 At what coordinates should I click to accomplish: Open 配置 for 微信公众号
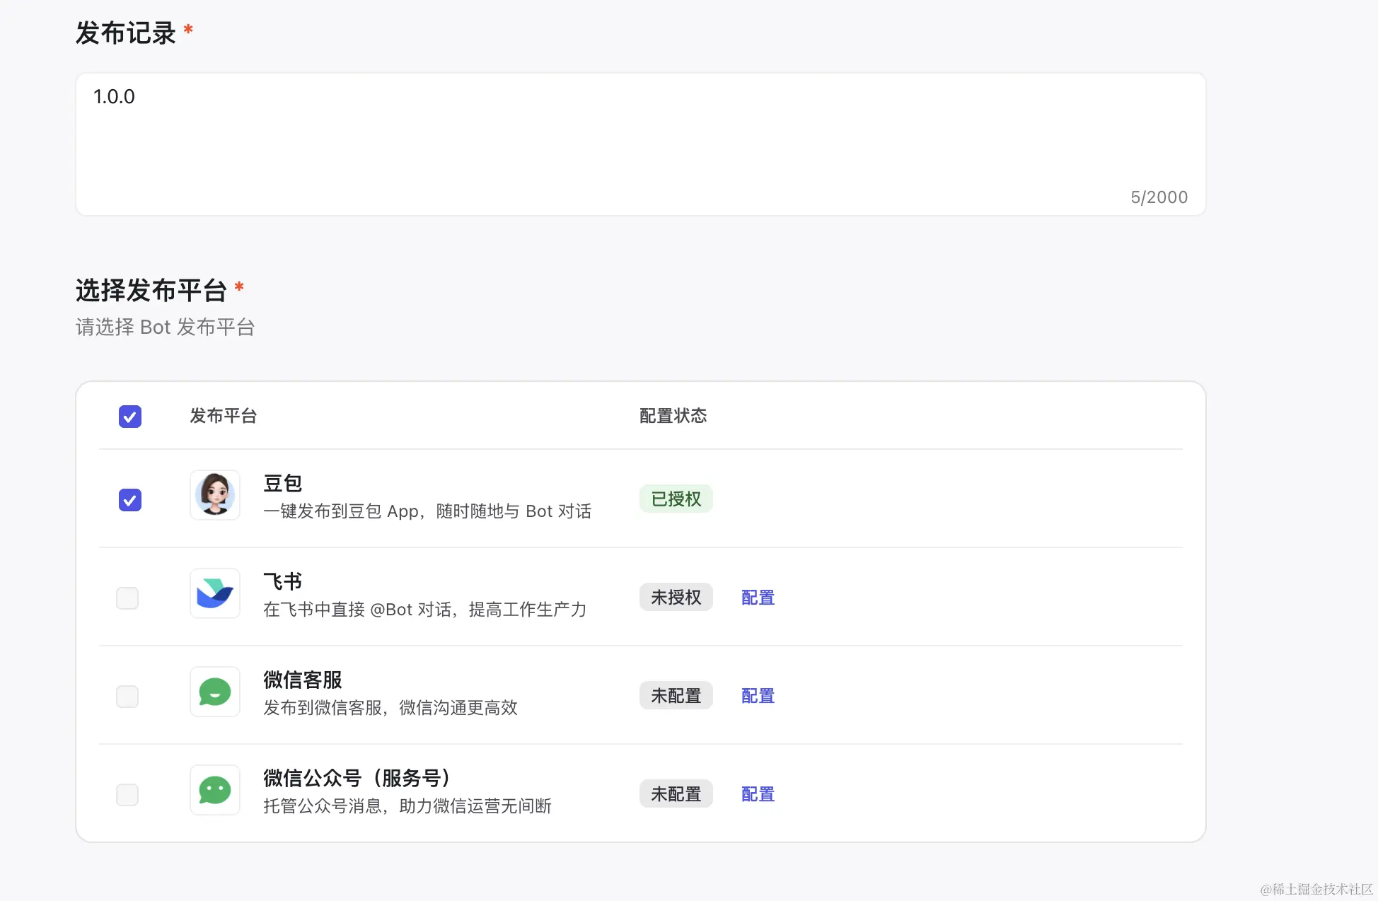tap(756, 794)
